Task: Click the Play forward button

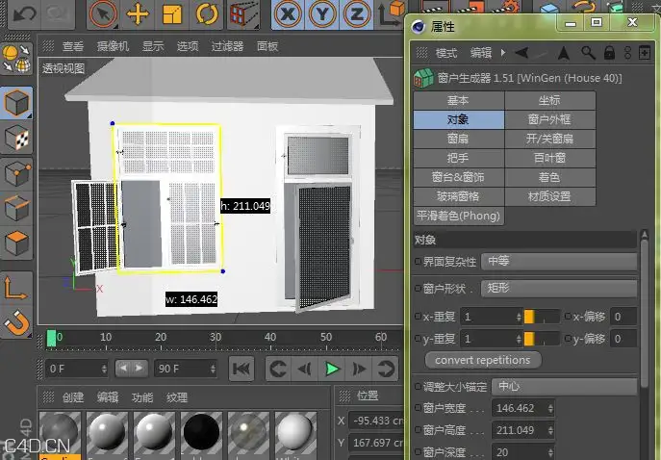Action: 332,369
